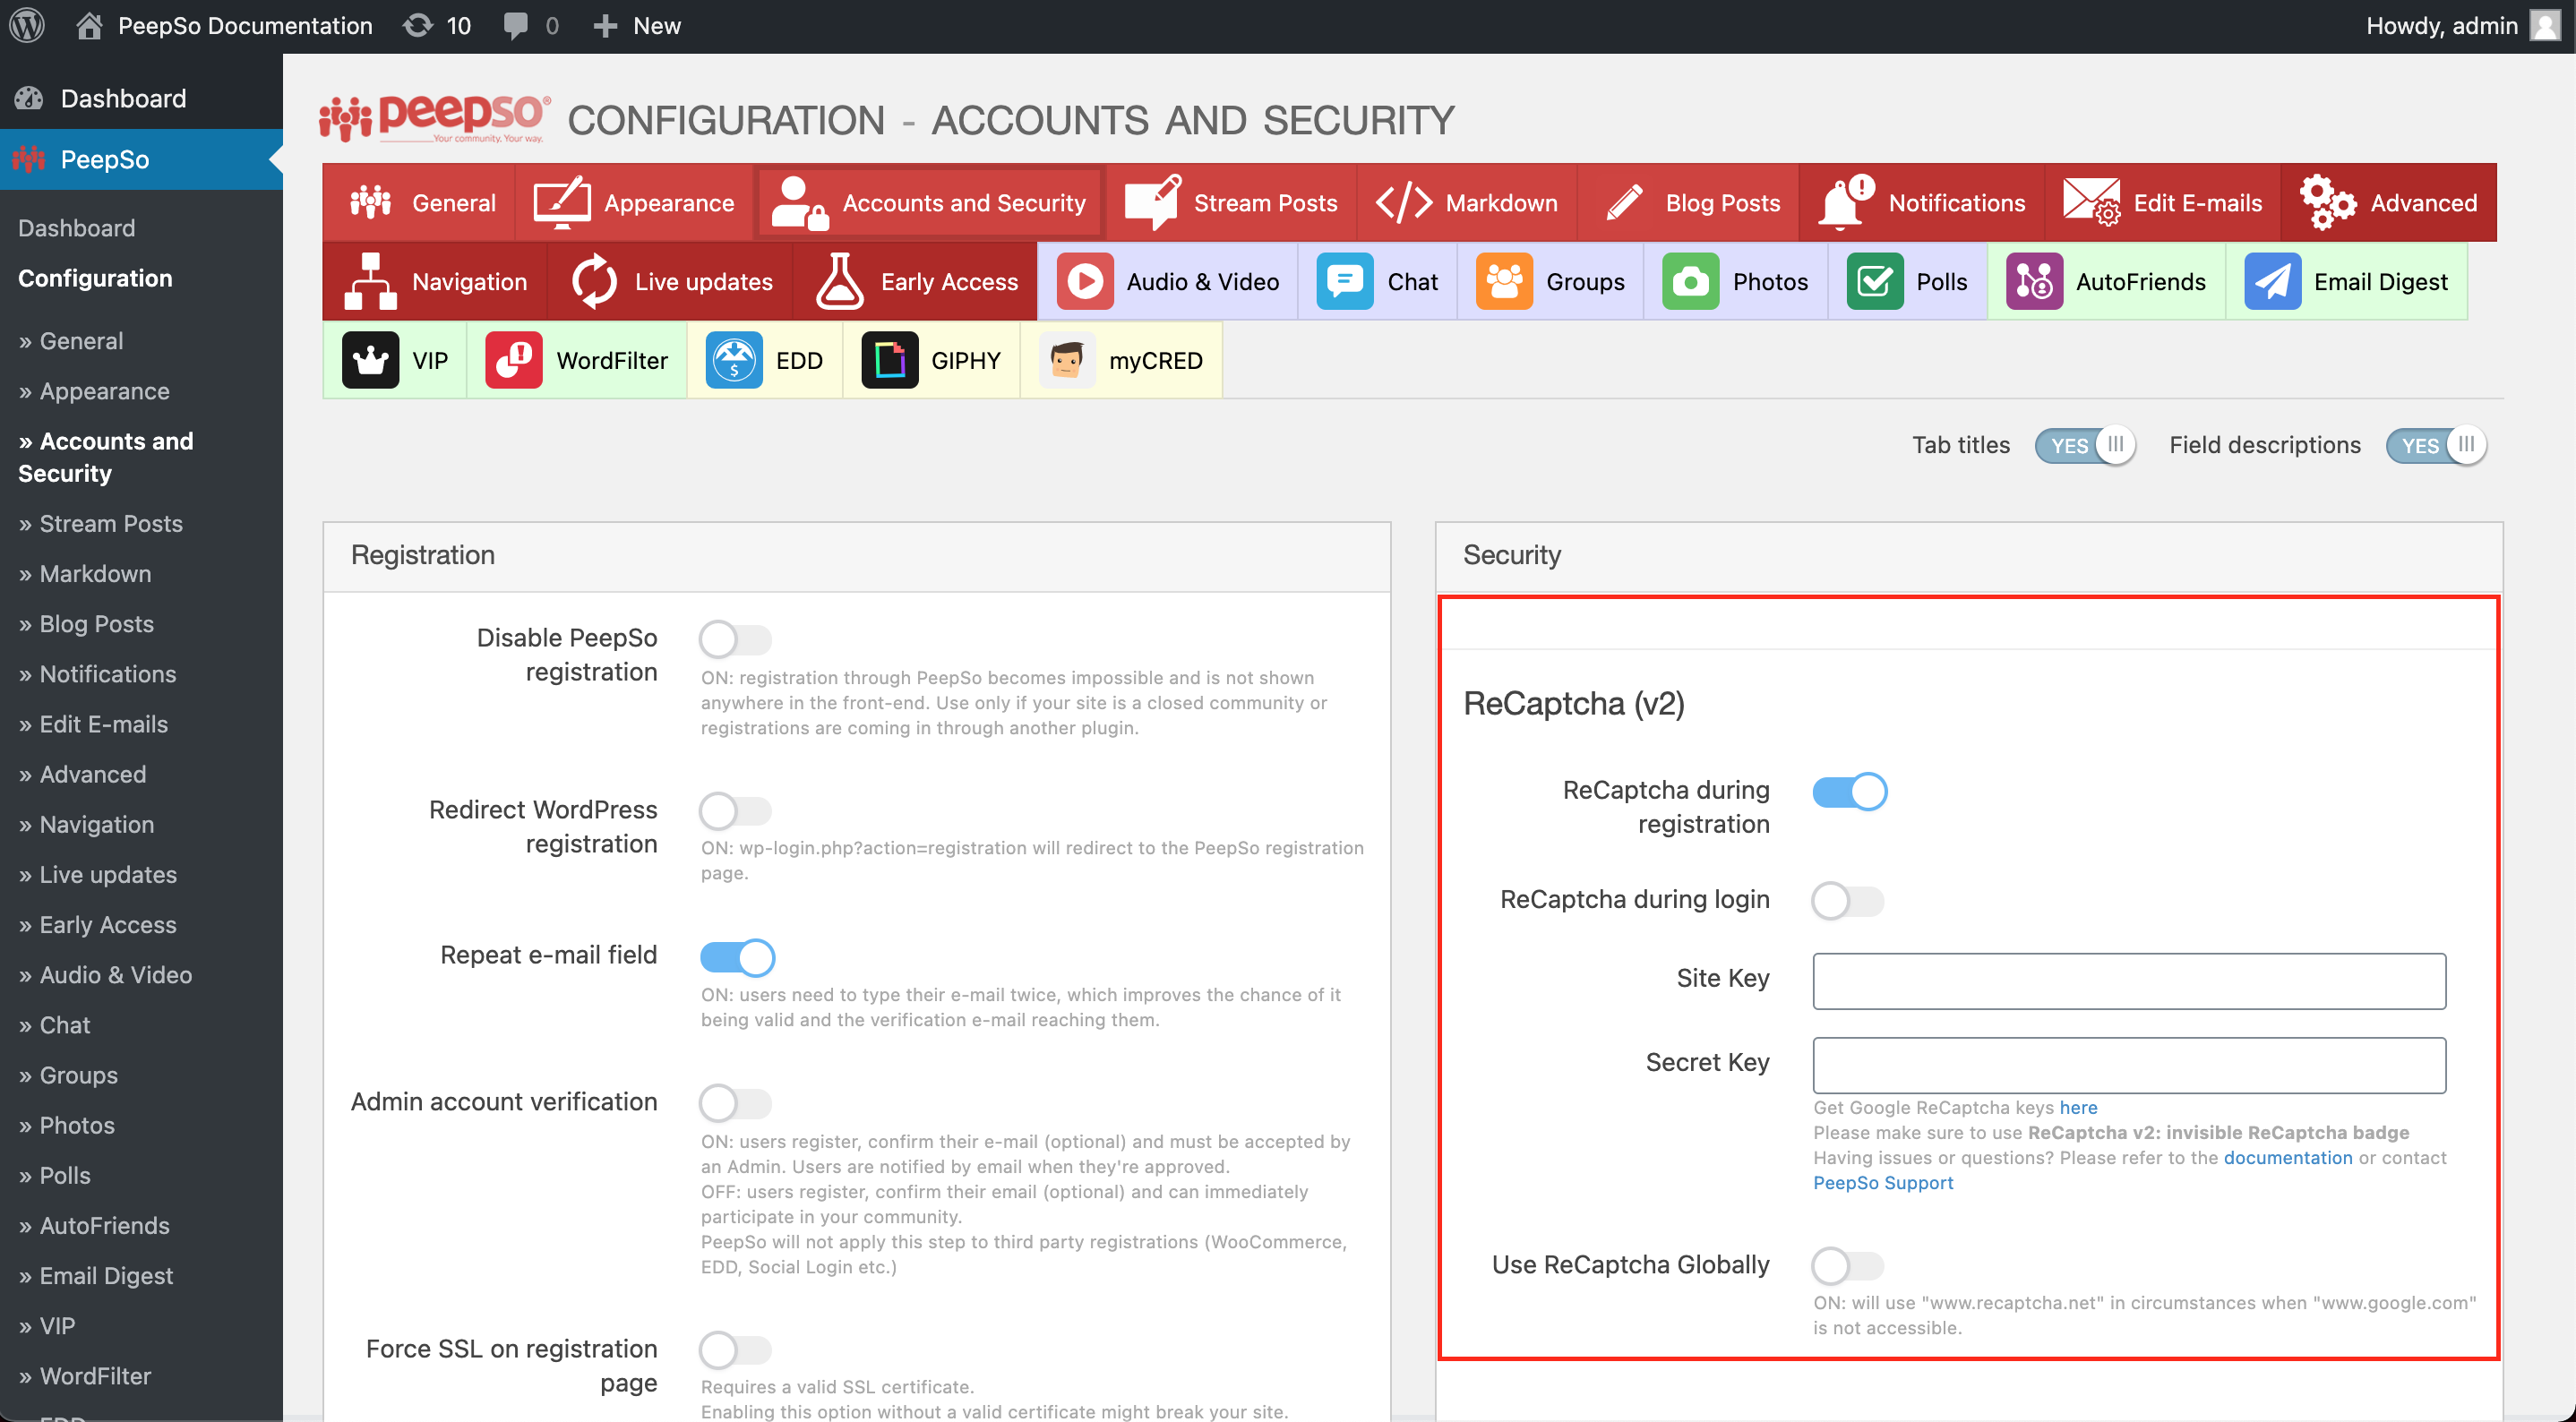The height and width of the screenshot is (1422, 2576).
Task: Click the GIPHY icon
Action: [x=889, y=360]
